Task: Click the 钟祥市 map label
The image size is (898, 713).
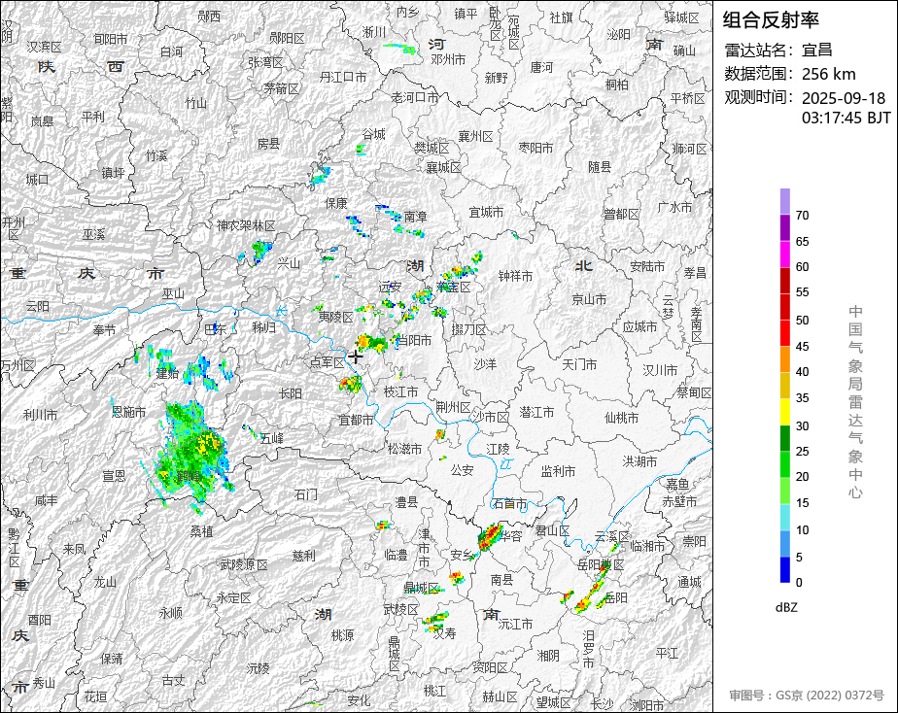Action: coord(515,277)
